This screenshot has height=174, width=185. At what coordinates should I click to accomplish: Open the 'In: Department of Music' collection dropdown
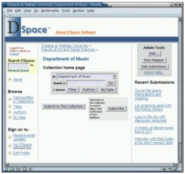point(86,76)
